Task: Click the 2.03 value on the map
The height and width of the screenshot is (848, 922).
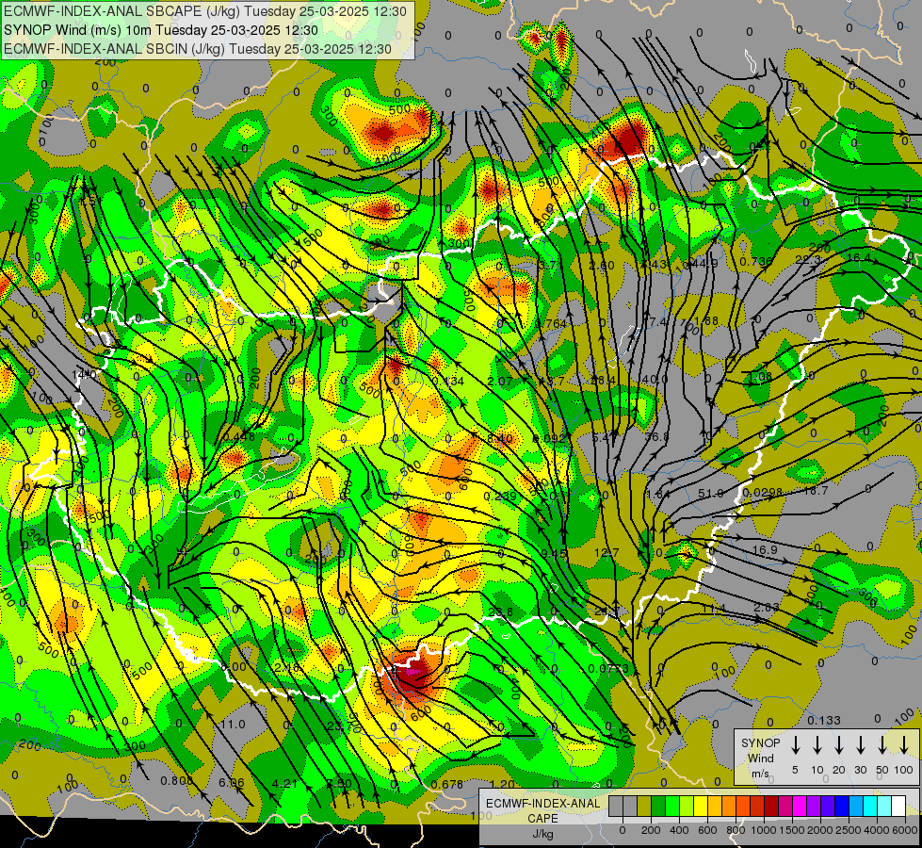Action: click(x=767, y=607)
